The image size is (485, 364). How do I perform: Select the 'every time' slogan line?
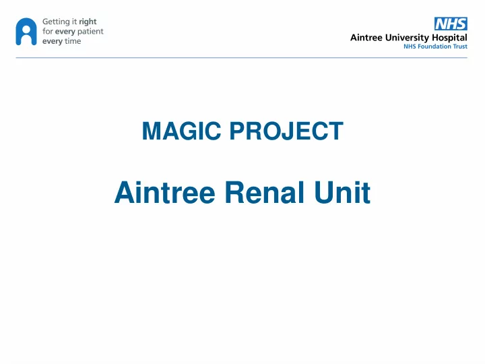click(x=61, y=41)
